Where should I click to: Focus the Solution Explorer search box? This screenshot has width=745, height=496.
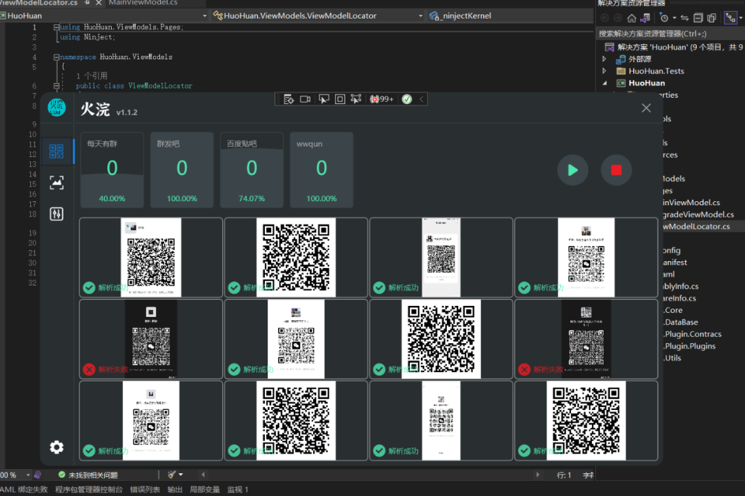[670, 34]
